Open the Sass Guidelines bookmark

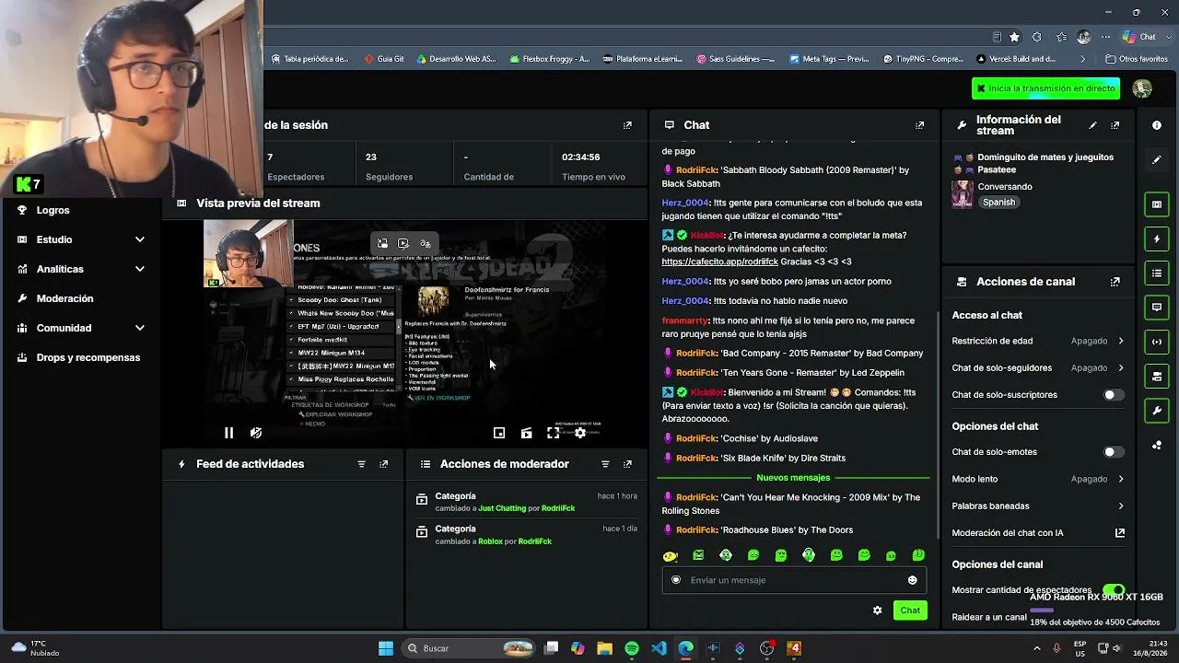[x=735, y=59]
